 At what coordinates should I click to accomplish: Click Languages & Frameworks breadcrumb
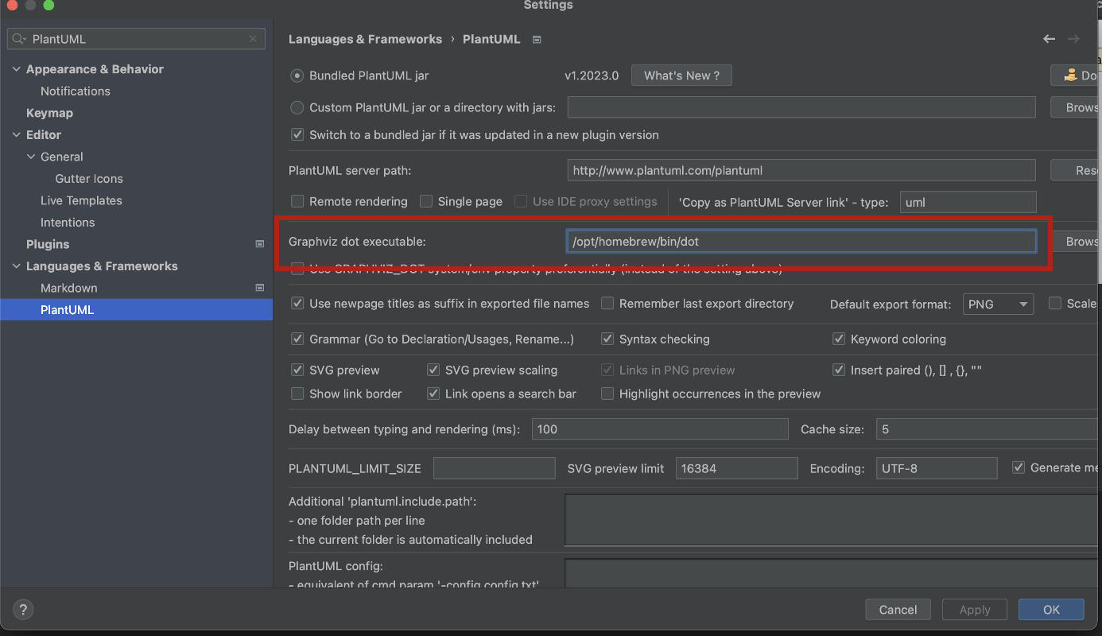coord(365,39)
